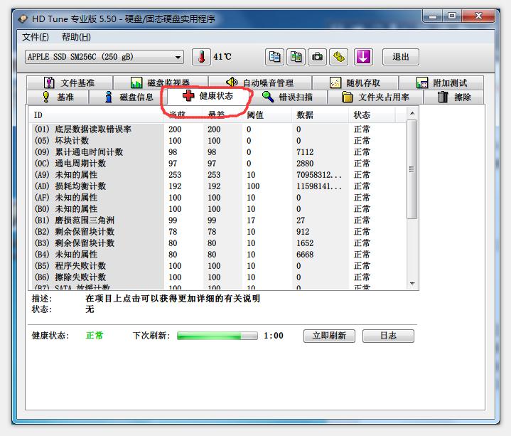Click the next refresh progress bar
Viewport: 511px width, 436px height.
pyautogui.click(x=217, y=336)
